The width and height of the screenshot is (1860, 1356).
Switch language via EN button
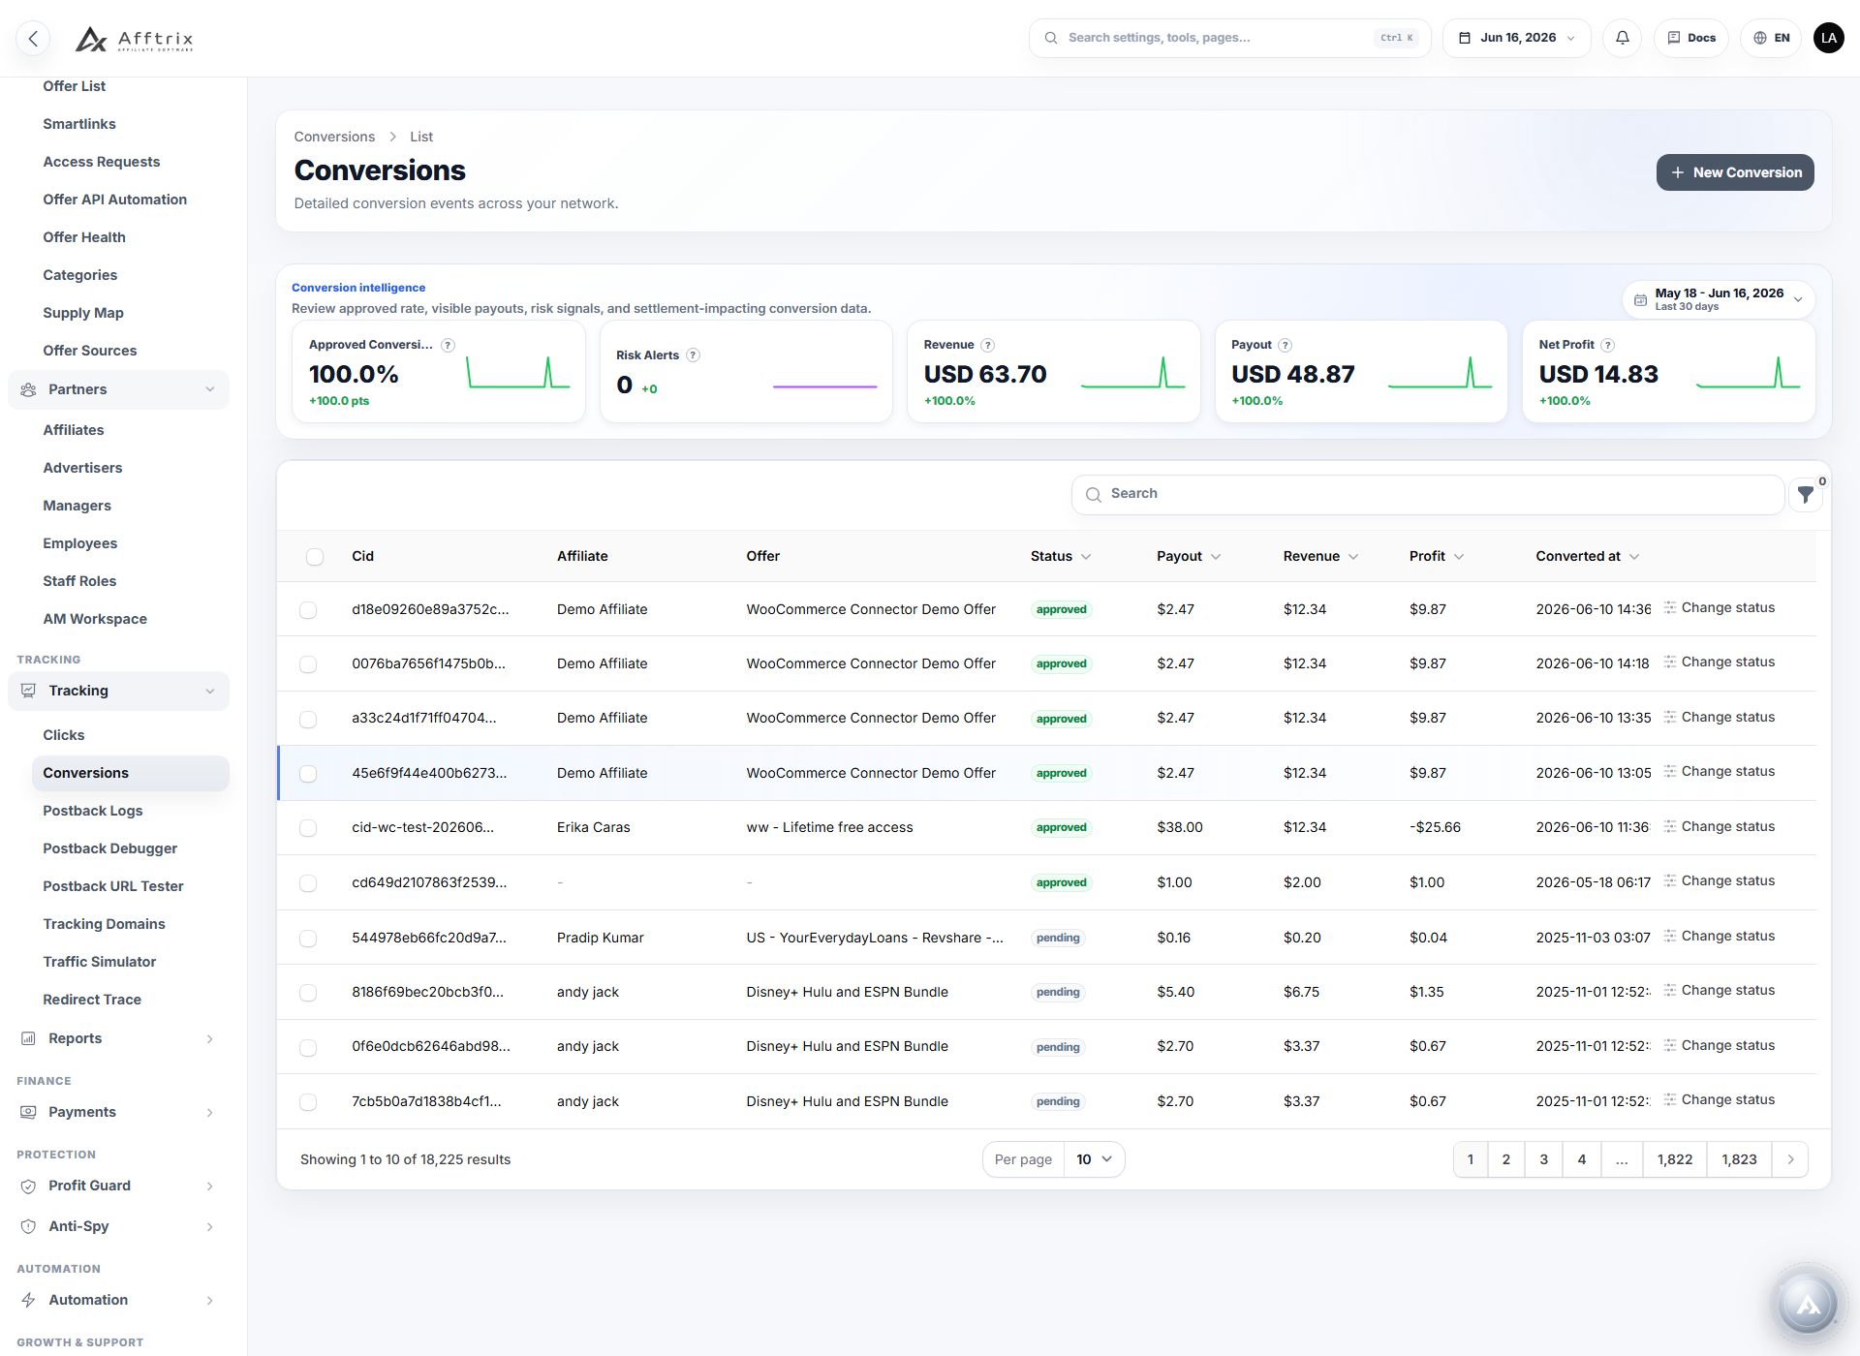[1771, 38]
